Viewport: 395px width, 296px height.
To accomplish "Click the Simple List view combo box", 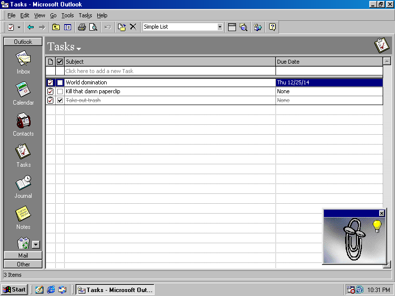I will [x=183, y=27].
